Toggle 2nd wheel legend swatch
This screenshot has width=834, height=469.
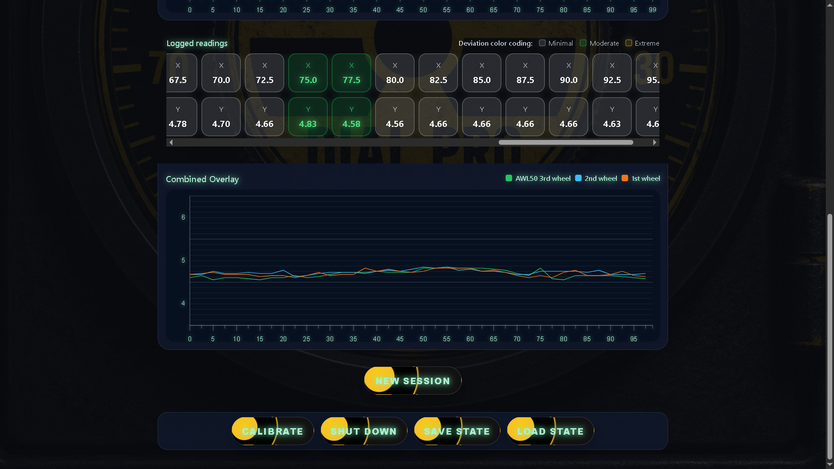coord(578,178)
